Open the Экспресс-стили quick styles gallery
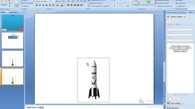 148,3
